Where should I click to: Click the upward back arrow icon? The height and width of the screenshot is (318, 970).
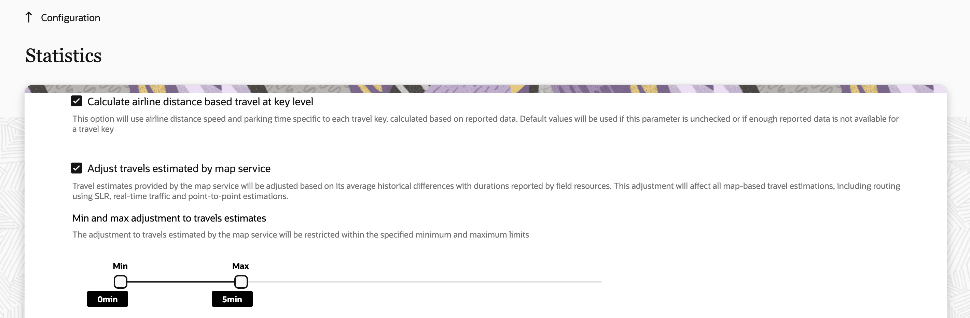(29, 17)
